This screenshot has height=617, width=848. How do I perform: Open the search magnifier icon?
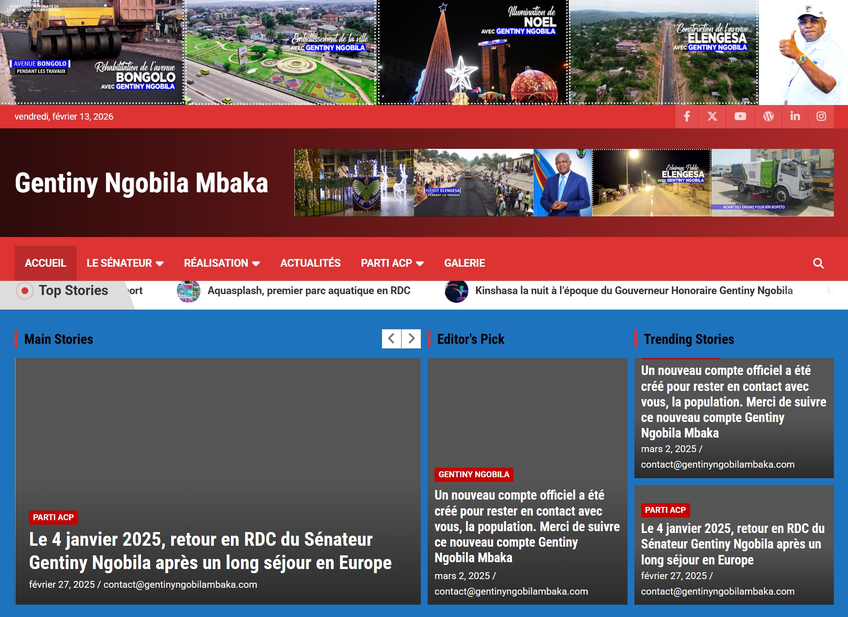818,264
